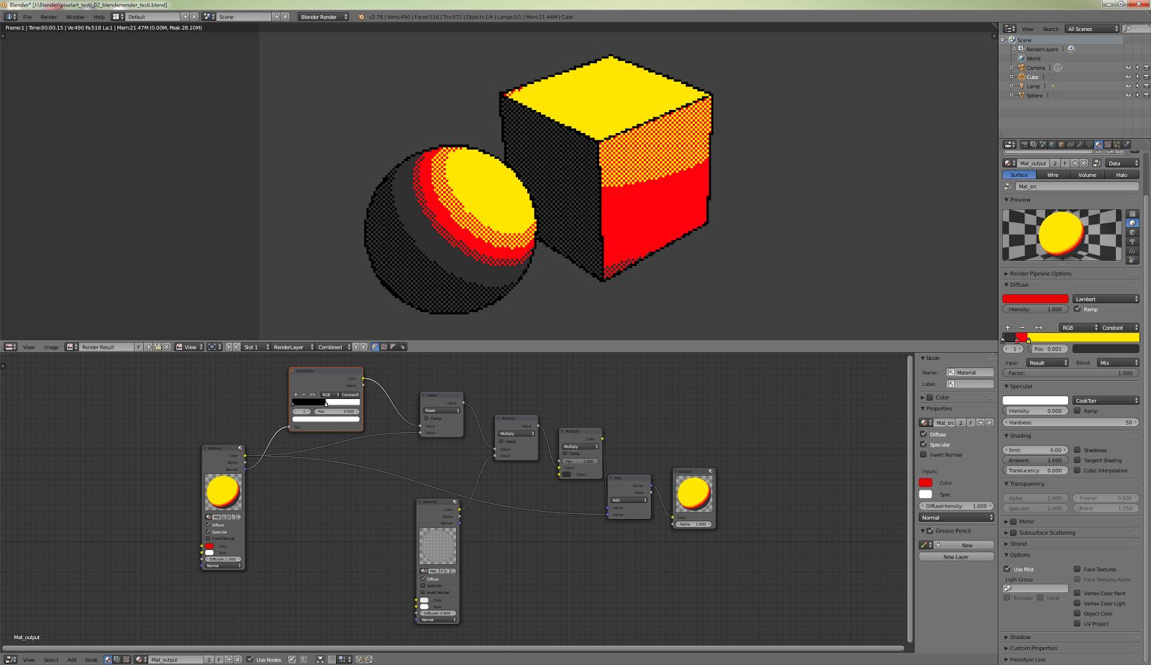Click the unlink X next to Mat_output material

click(x=1083, y=163)
